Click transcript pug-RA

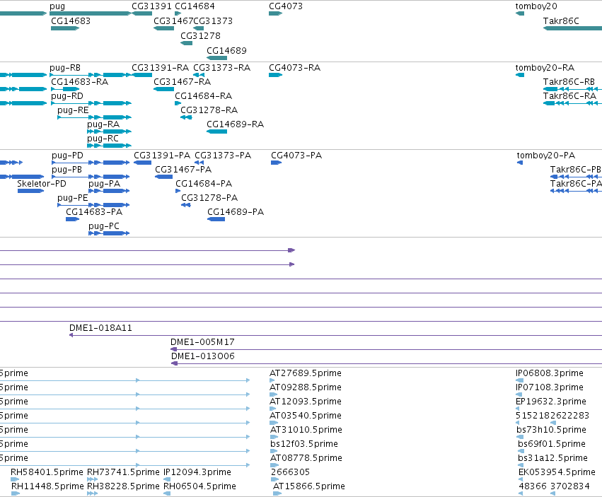pos(103,124)
